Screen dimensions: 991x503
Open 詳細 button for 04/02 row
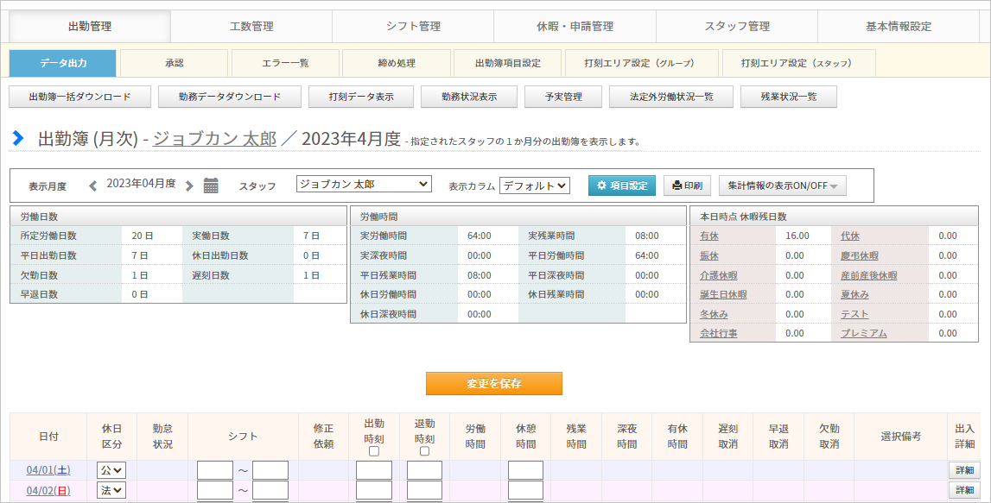964,490
